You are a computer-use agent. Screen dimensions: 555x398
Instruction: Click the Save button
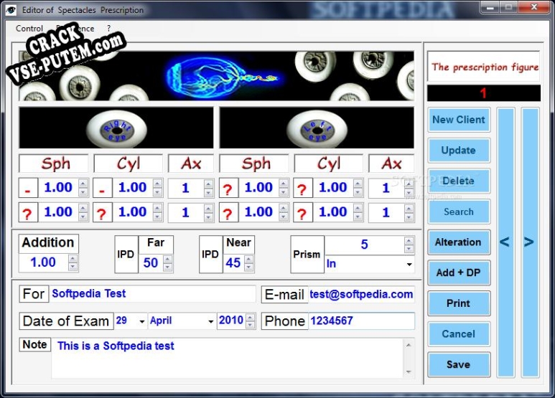(x=459, y=364)
